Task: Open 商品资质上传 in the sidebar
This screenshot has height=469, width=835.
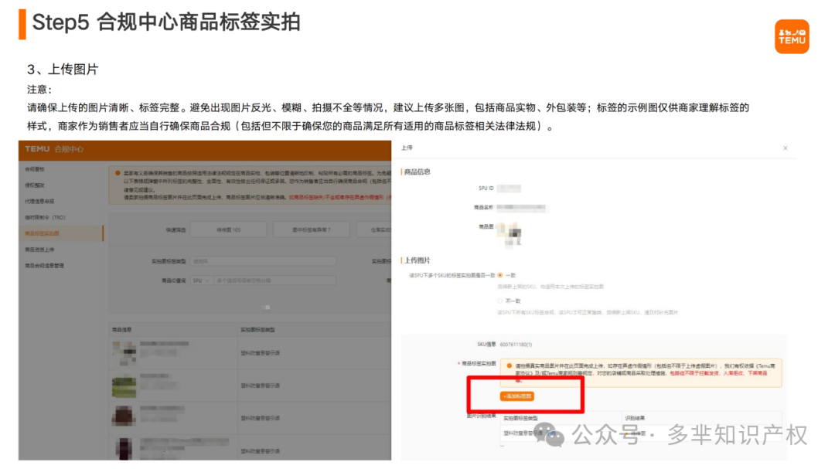Action: [39, 249]
